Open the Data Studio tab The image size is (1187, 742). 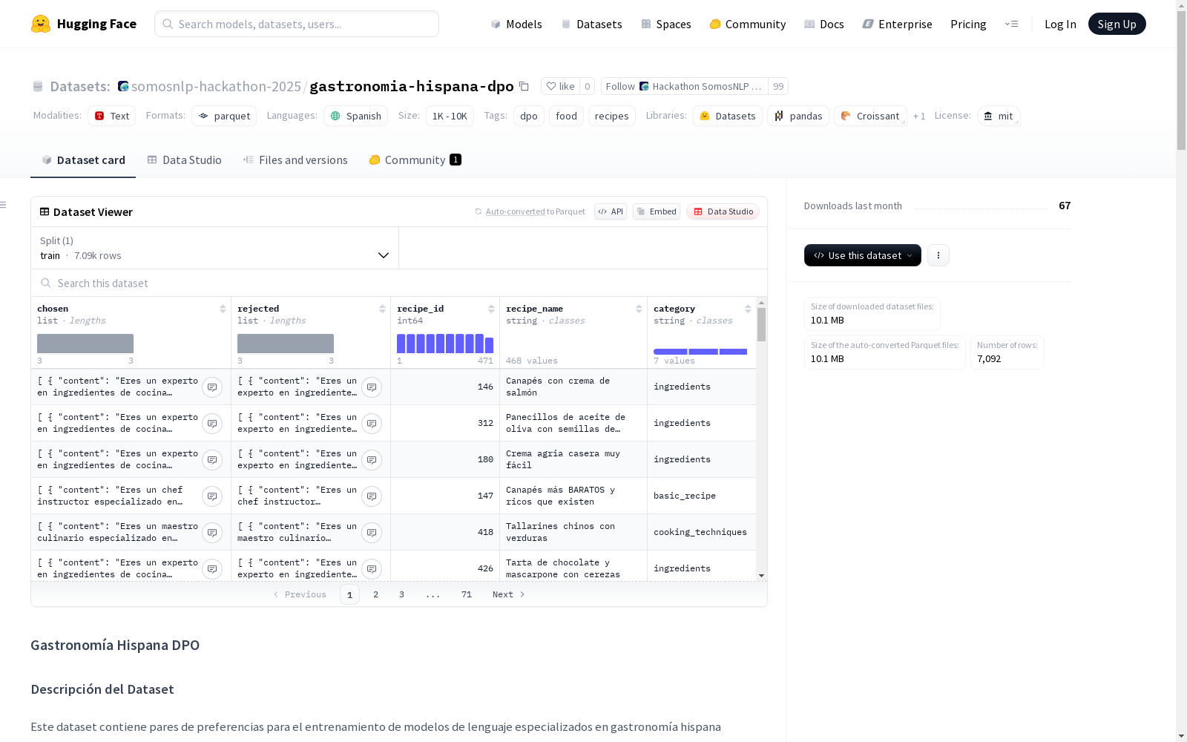185,160
